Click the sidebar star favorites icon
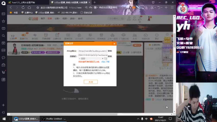This screenshot has height=122, width=217. click(3, 21)
